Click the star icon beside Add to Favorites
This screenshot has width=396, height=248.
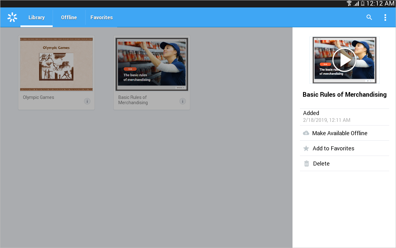(306, 148)
